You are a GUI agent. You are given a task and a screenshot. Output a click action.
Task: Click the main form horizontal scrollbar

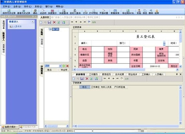point(126,70)
